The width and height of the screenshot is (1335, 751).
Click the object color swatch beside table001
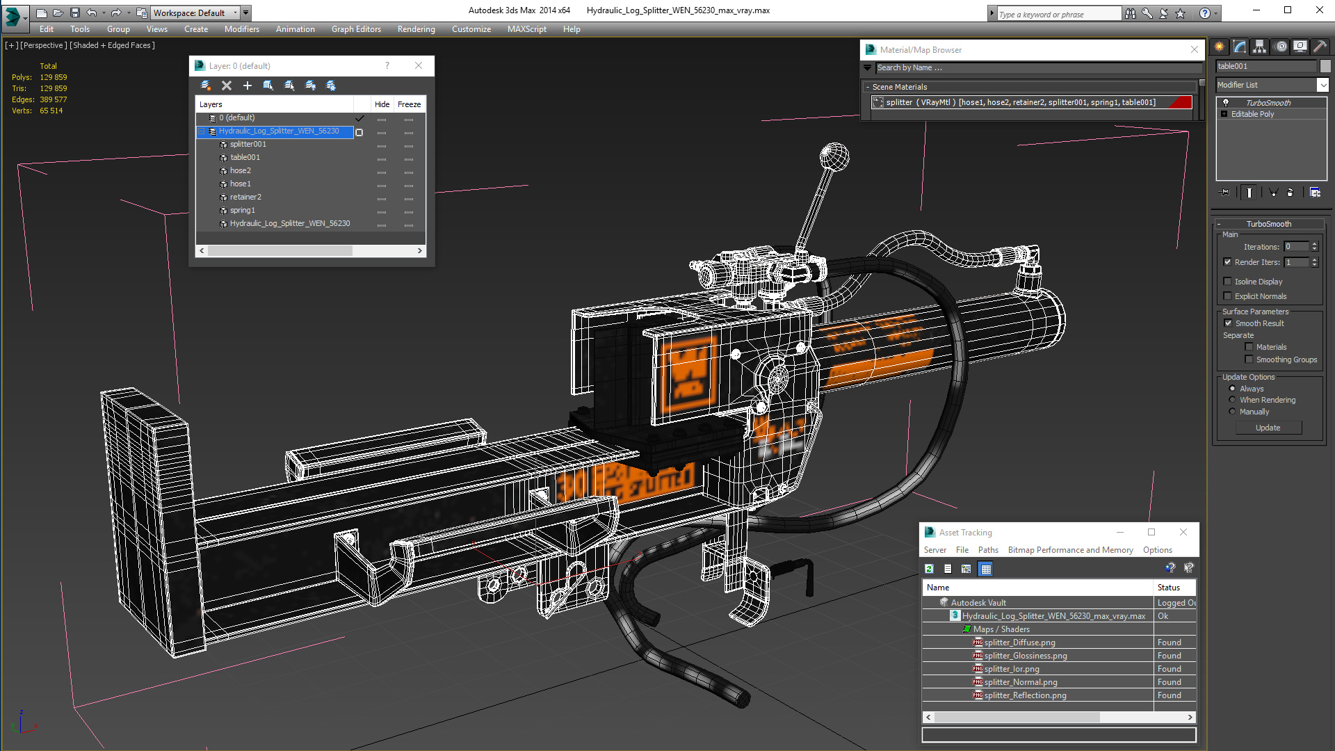tap(1325, 66)
